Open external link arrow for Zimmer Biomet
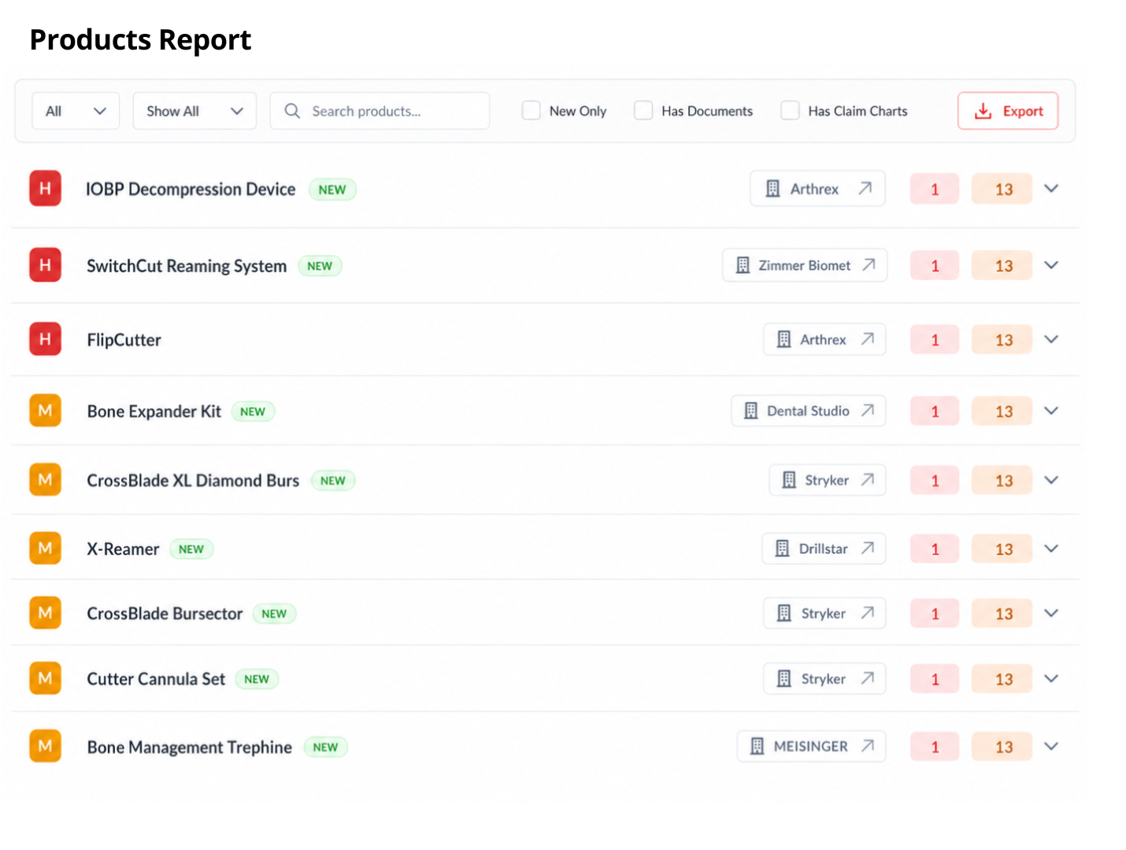 [x=869, y=264]
